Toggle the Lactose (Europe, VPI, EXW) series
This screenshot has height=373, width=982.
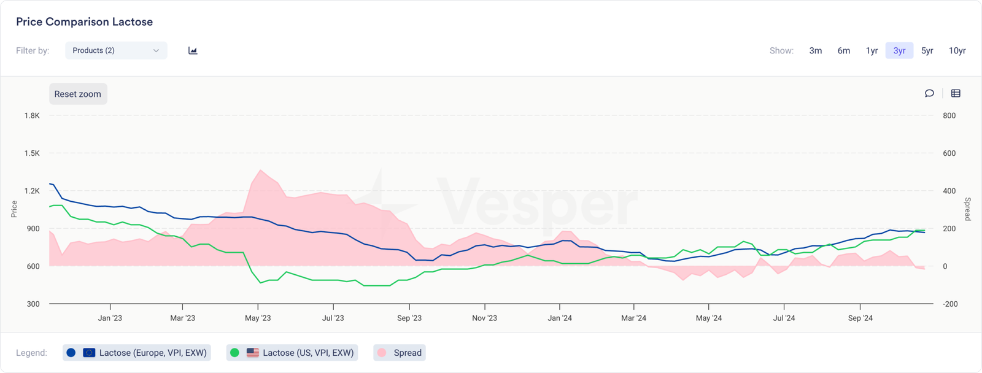click(153, 353)
